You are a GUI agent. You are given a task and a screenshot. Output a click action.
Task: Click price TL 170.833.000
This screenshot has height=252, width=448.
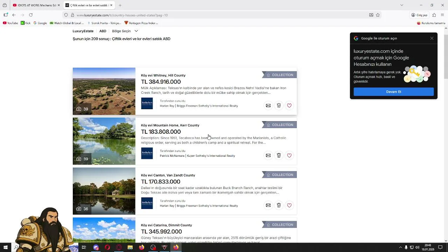[x=161, y=182]
